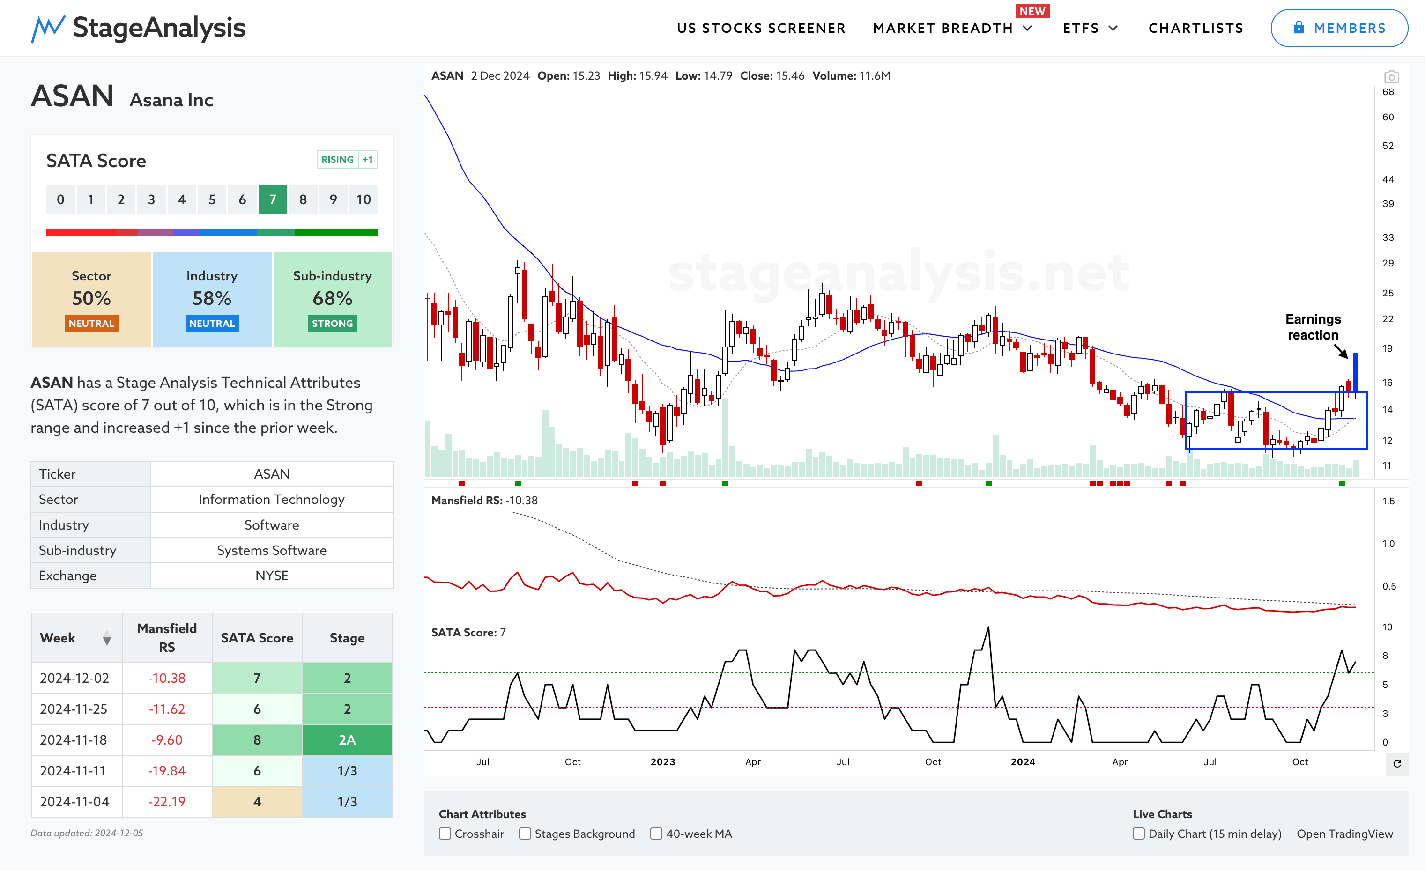Click the Live Charts heading

1163,814
